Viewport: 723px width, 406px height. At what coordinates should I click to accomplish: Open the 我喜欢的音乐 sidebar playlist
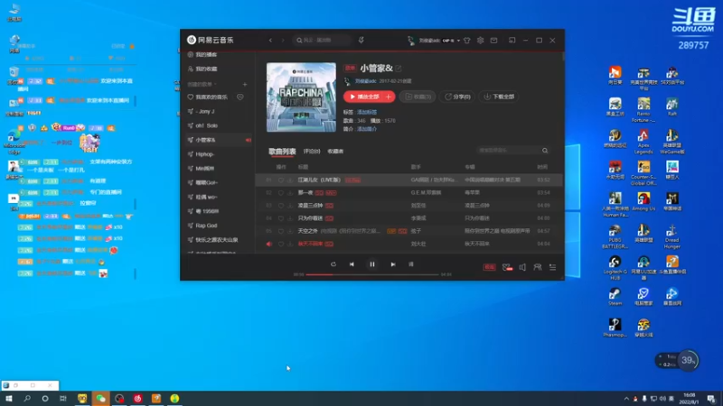pos(211,97)
